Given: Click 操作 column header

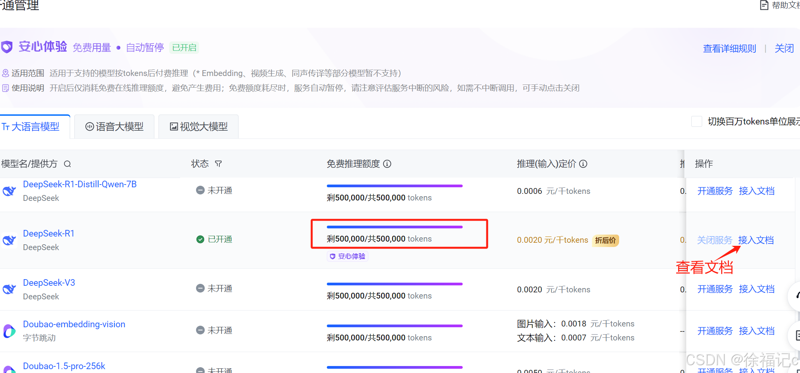Looking at the screenshot, I should click(704, 164).
